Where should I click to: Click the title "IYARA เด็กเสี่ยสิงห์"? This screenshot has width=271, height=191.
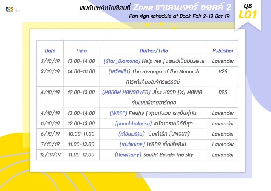coord(166,144)
